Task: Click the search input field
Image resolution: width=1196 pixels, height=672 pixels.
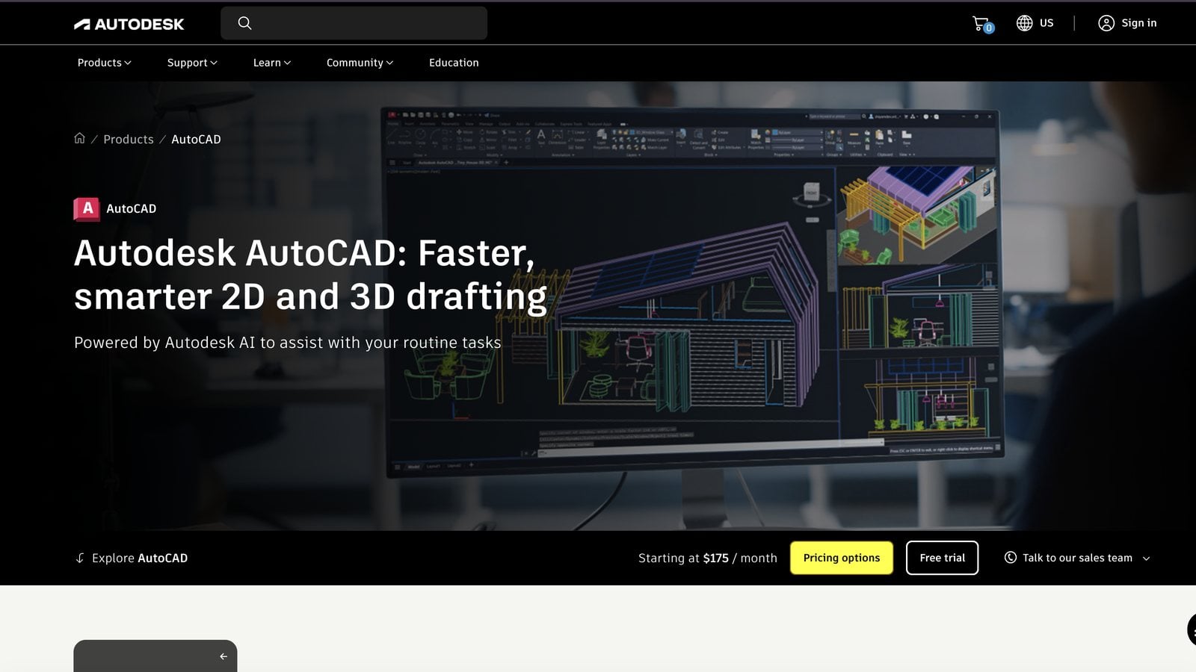Action: (354, 23)
